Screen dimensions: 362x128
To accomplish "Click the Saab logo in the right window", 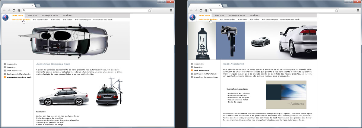I will [192, 17].
